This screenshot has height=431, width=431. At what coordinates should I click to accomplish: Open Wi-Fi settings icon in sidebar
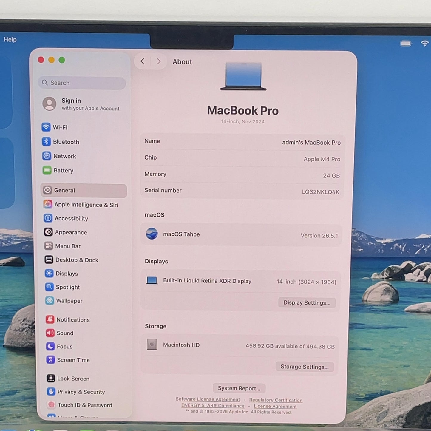[x=46, y=127]
